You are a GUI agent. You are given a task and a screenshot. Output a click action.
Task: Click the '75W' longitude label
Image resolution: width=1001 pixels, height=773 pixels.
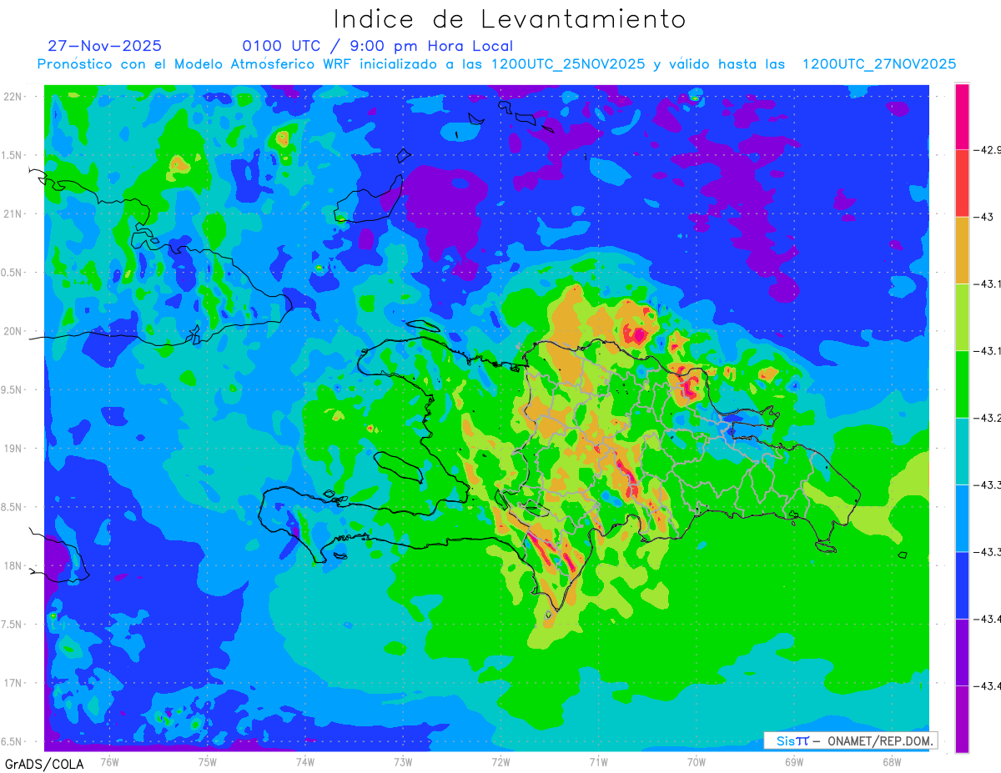(x=208, y=761)
